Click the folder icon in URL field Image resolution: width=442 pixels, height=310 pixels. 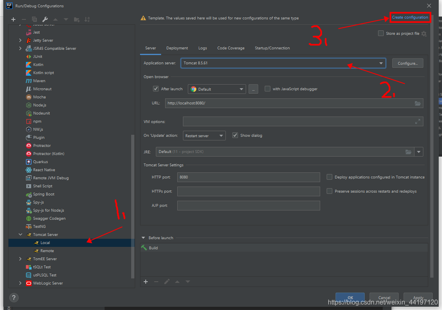[x=418, y=103]
